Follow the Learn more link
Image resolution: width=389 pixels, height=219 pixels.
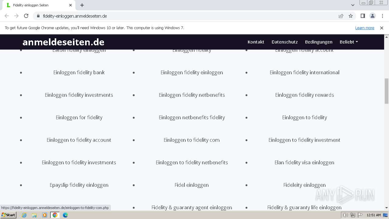[365, 28]
